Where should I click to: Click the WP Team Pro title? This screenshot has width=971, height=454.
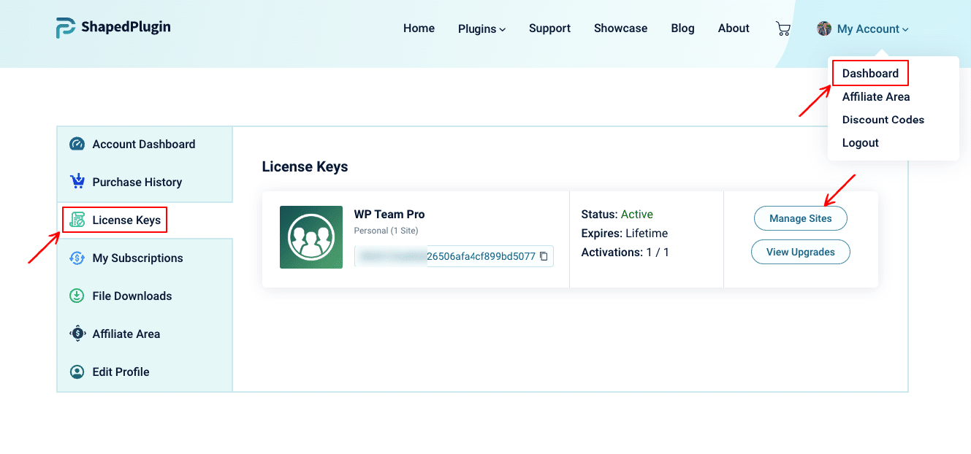click(389, 214)
